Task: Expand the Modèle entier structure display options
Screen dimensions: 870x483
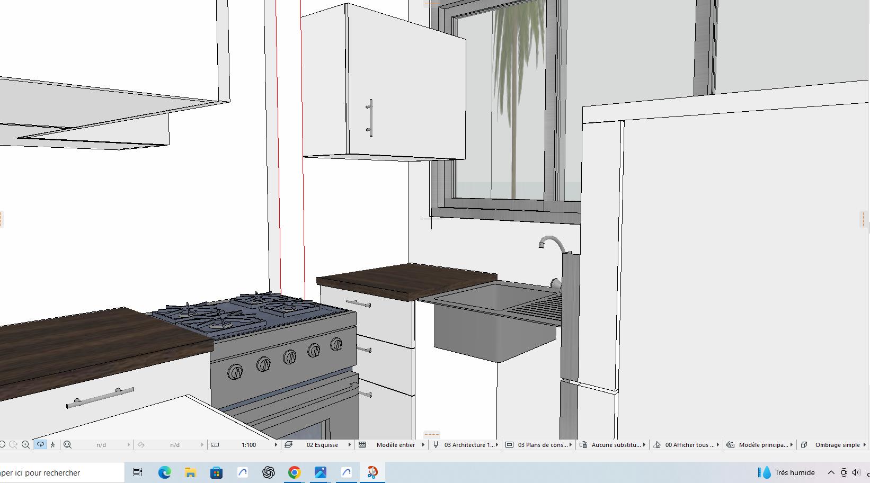Action: coord(395,445)
